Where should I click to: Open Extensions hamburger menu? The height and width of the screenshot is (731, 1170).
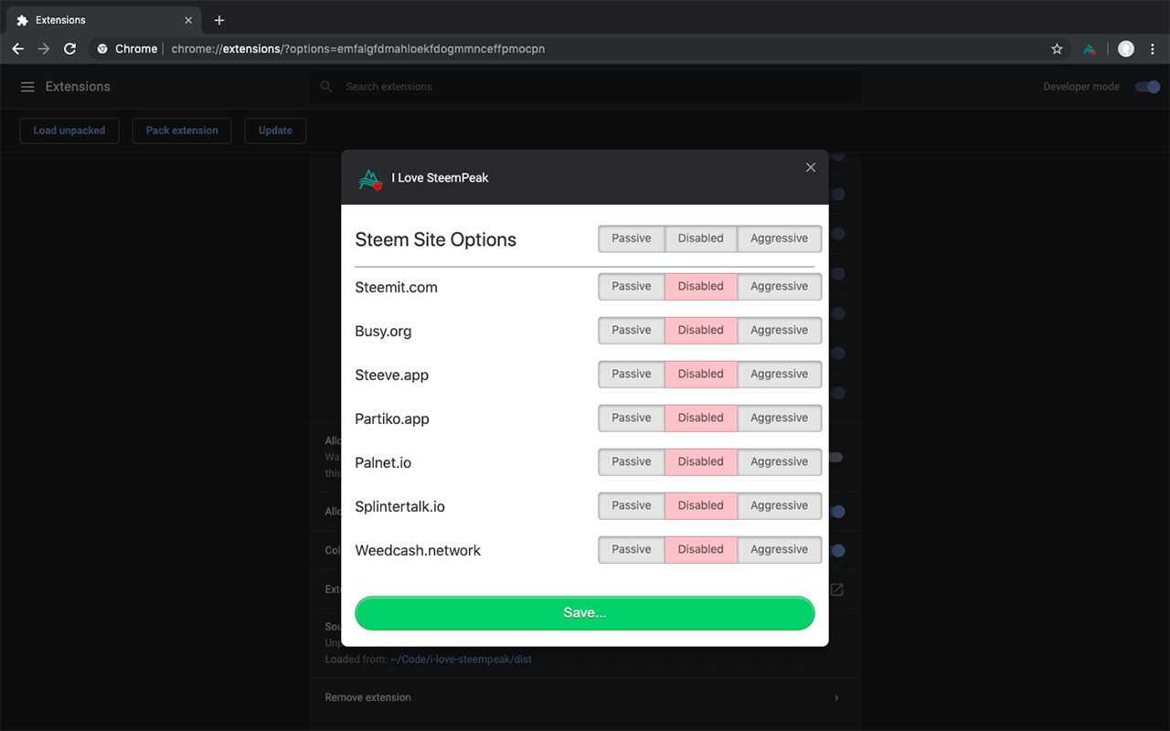pyautogui.click(x=27, y=87)
